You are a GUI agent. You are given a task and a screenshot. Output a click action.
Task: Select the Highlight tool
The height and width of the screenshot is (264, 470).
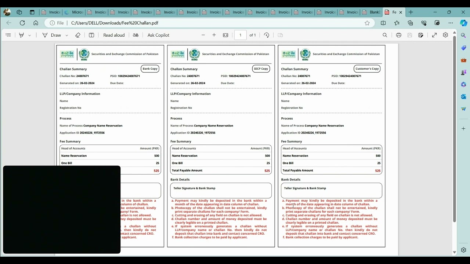(x=21, y=35)
